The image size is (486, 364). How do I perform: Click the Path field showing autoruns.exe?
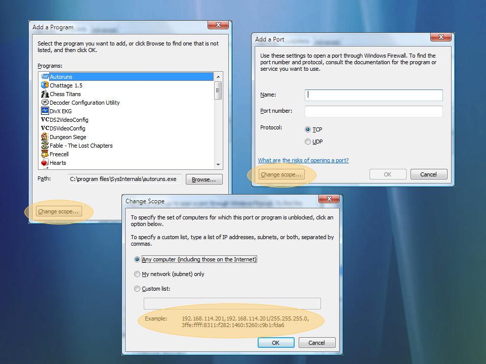[x=125, y=179]
